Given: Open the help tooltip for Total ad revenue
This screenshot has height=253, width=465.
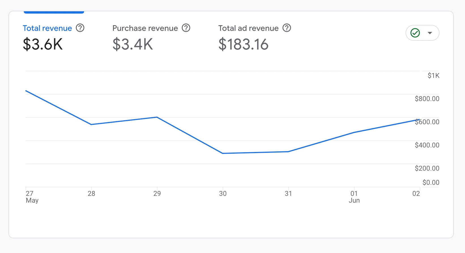Looking at the screenshot, I should click(287, 28).
